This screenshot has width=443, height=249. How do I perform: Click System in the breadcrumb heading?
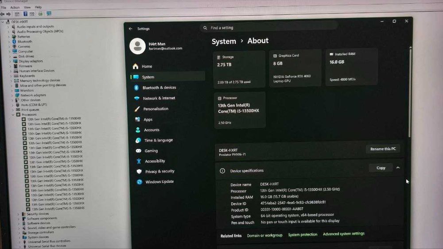click(x=224, y=42)
